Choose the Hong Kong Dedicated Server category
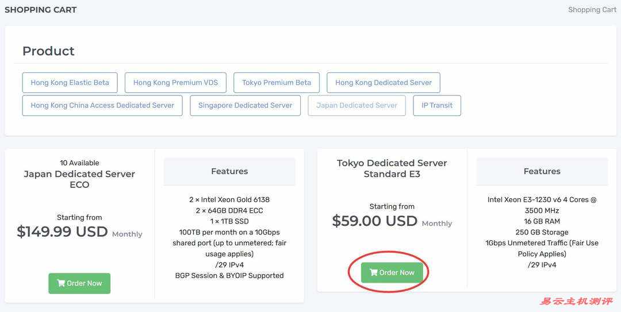 (x=383, y=83)
